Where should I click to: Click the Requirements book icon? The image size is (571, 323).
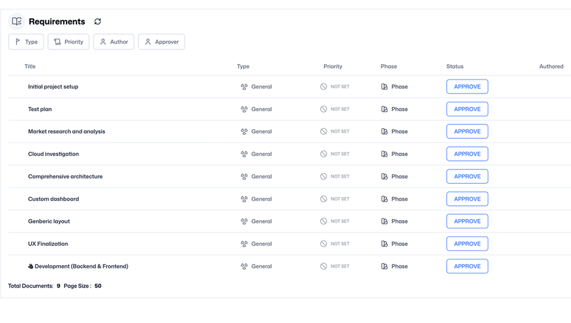17,21
